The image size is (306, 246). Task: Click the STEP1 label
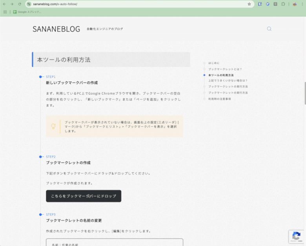(51, 77)
